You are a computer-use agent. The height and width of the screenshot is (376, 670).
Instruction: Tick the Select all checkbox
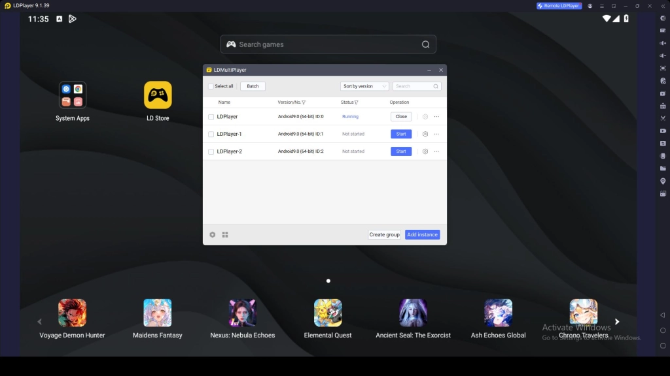click(x=211, y=86)
